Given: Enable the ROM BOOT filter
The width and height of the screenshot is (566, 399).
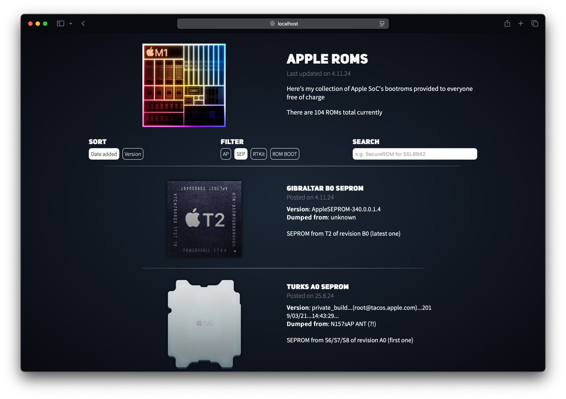Looking at the screenshot, I should point(284,154).
